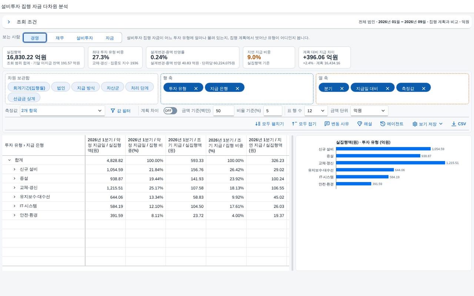Screen dimensions: 474x296
Task: Click the 금액 기준(백만) input field
Action: click(223, 111)
